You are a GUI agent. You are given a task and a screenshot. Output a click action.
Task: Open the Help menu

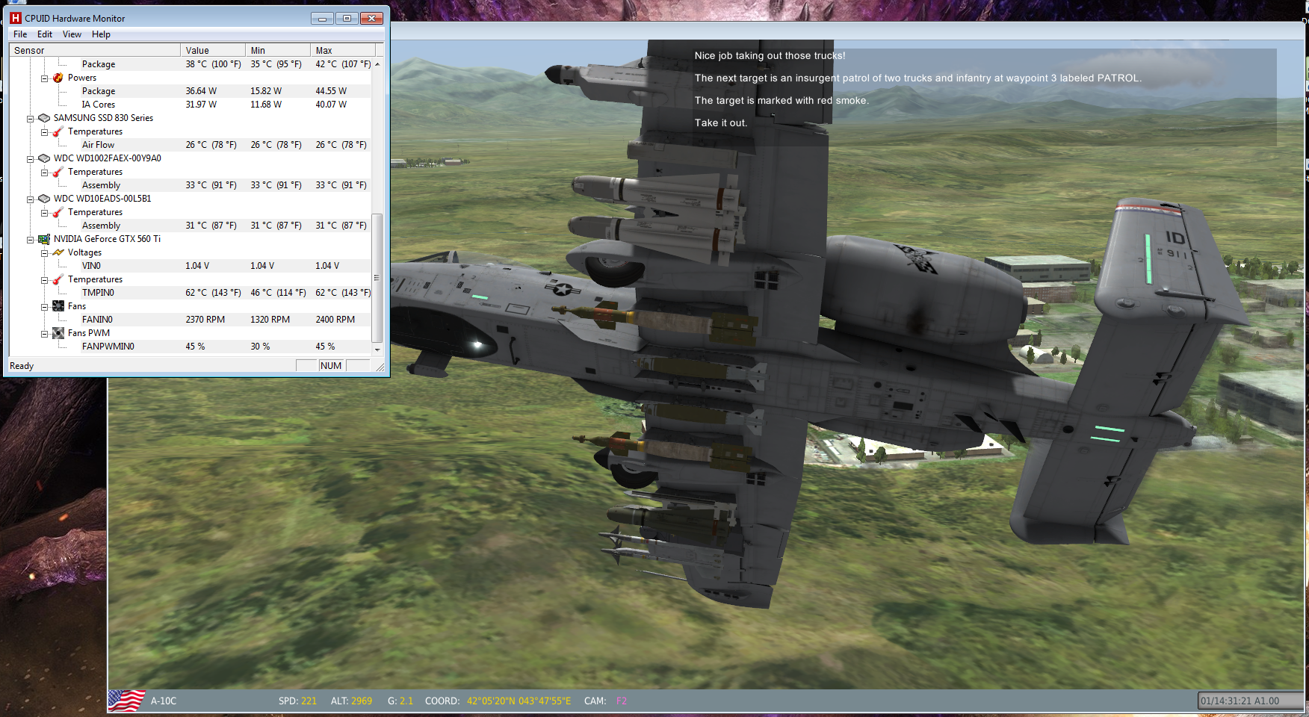101,34
